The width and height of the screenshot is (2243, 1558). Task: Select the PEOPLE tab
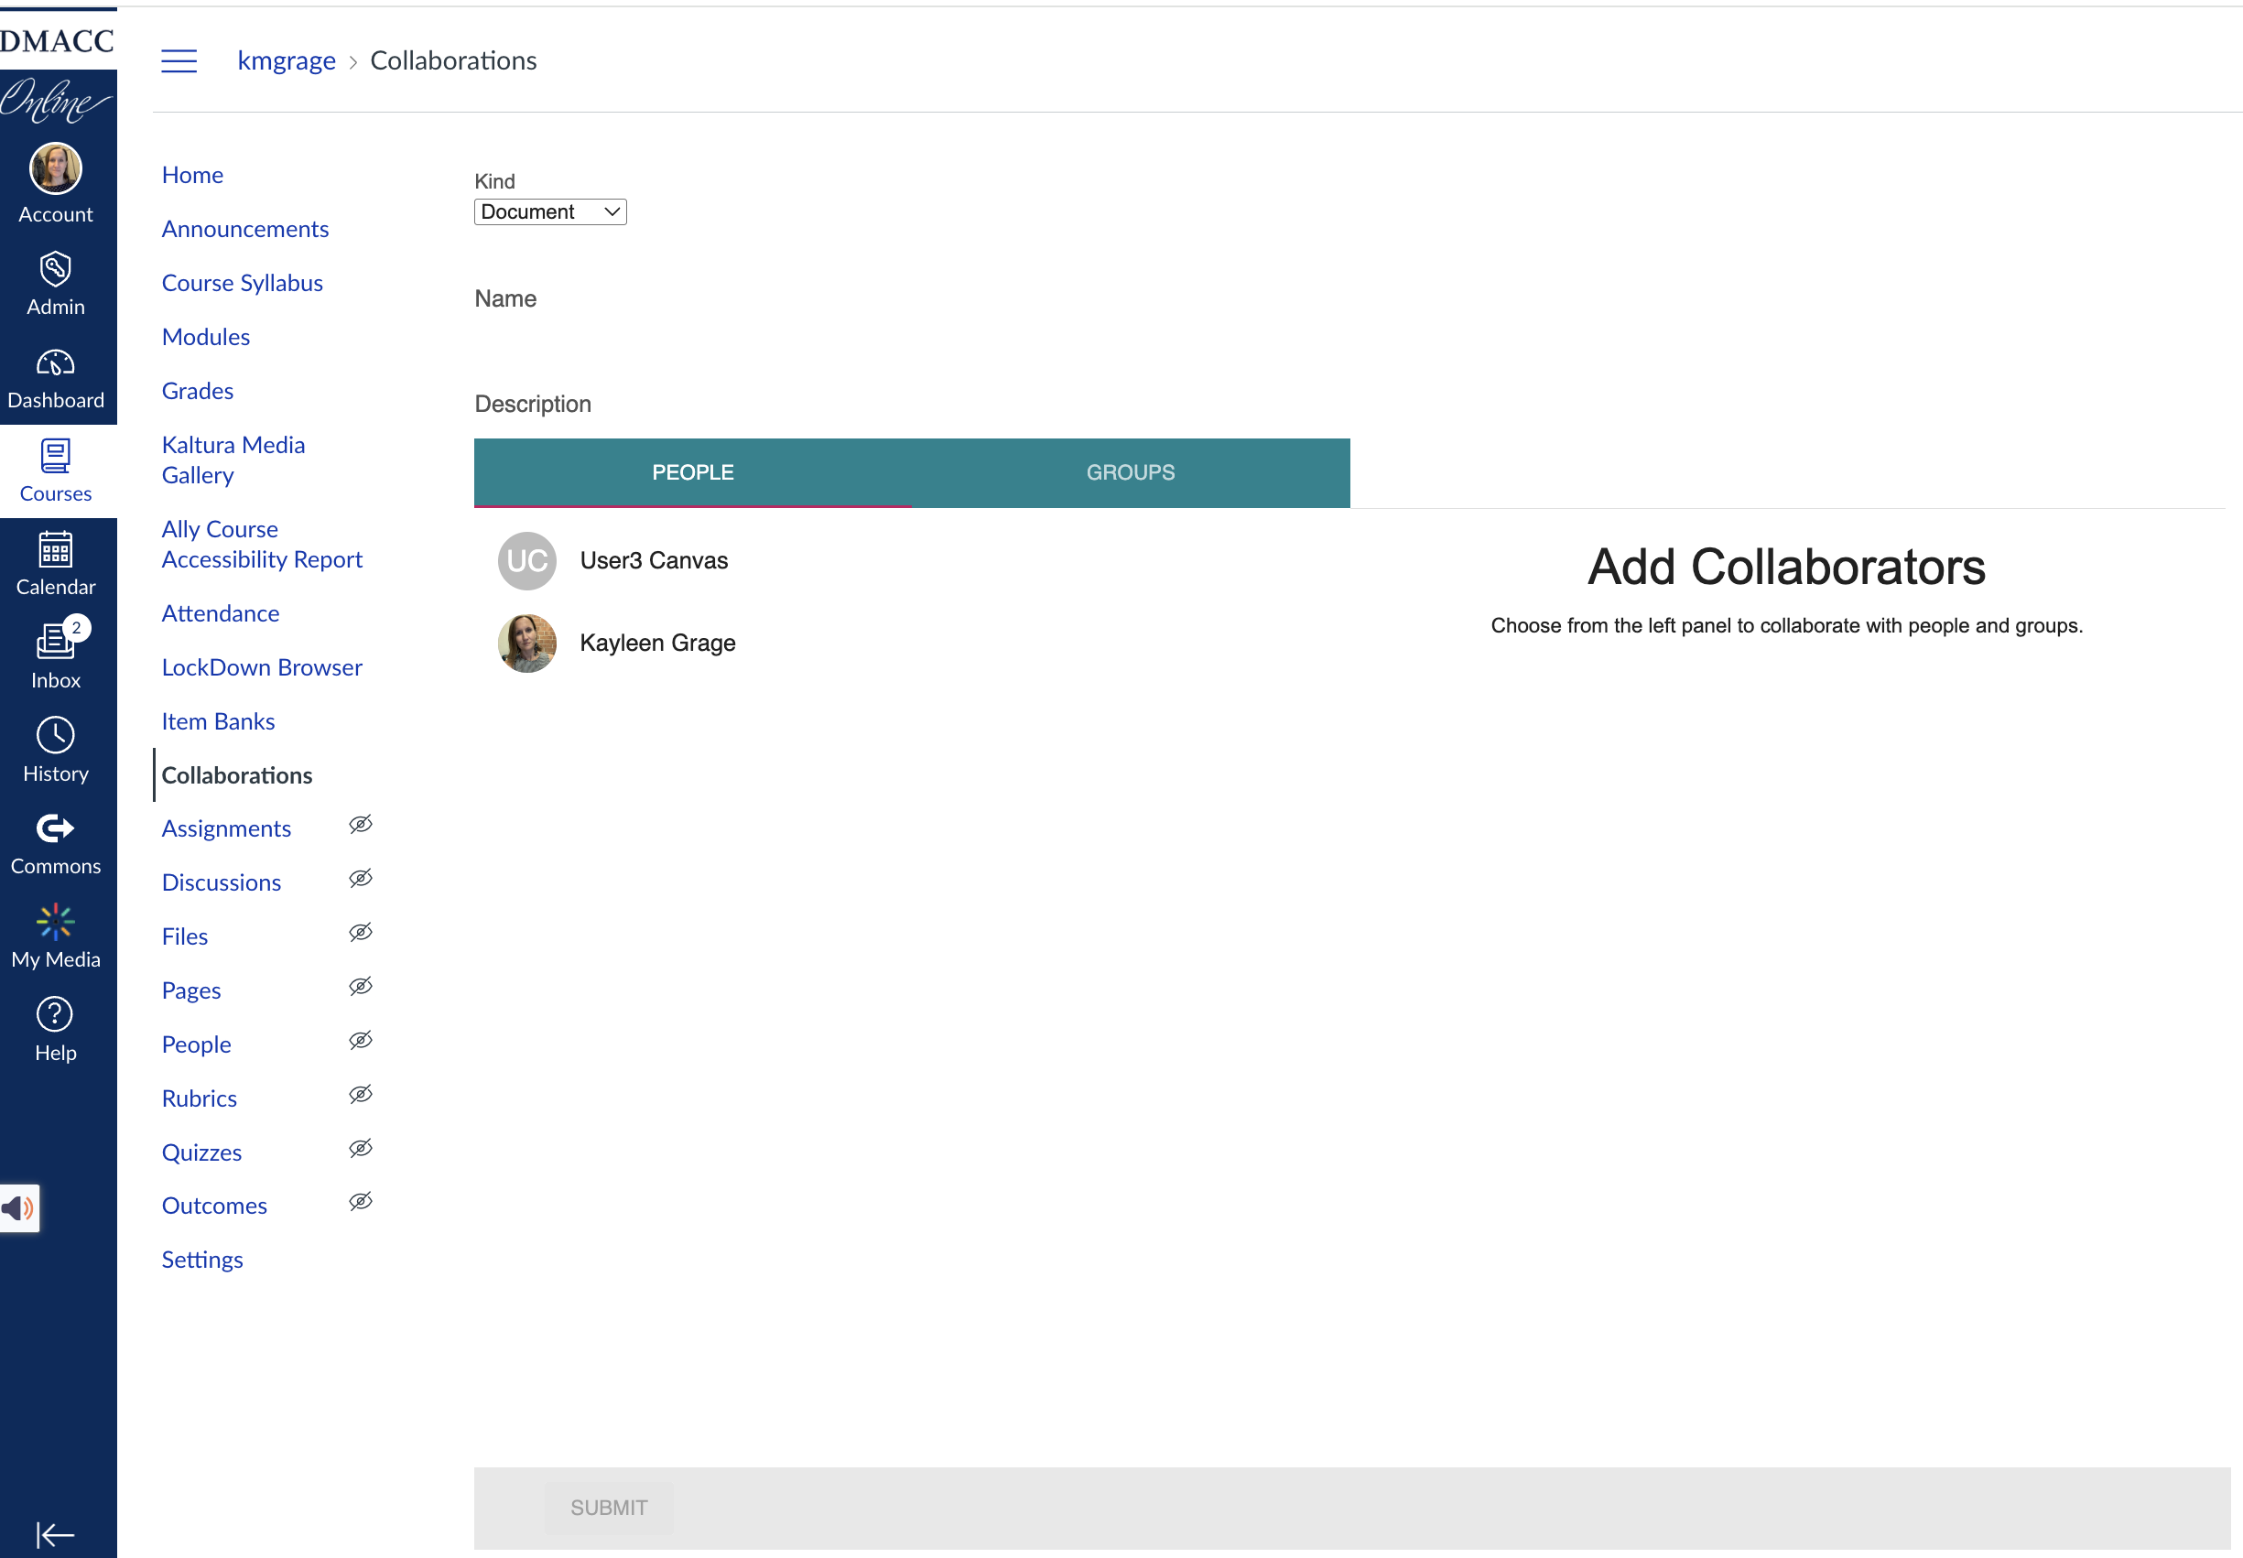[692, 472]
